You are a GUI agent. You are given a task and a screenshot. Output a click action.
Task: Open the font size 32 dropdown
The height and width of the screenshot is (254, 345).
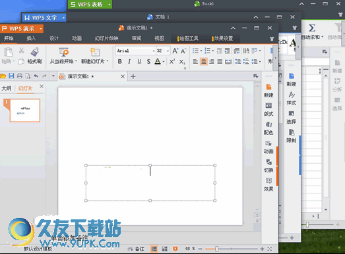(x=168, y=51)
